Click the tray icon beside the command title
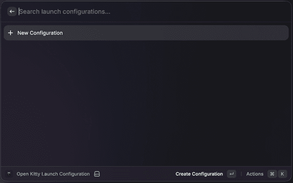293x183 pixels. point(97,174)
